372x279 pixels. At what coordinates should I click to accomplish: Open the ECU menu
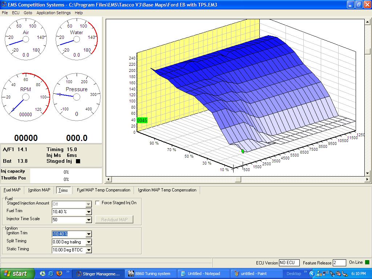pyautogui.click(x=16, y=13)
